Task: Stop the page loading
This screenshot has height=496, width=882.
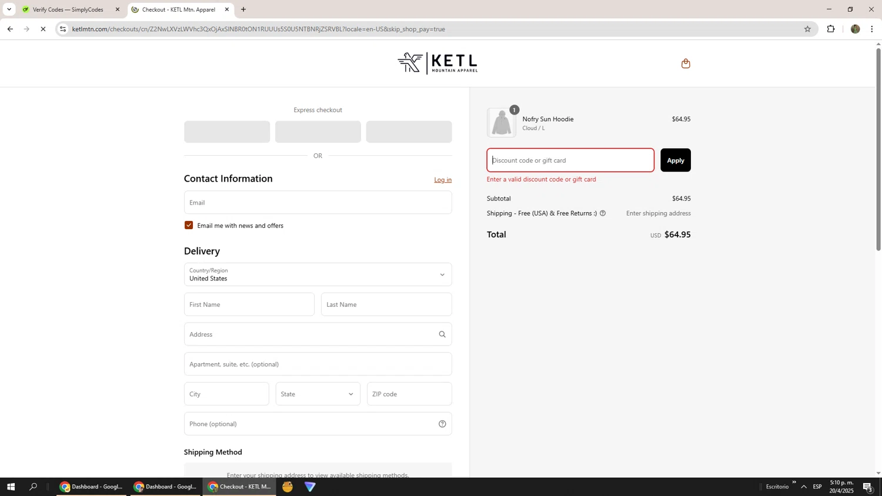Action: tap(43, 29)
